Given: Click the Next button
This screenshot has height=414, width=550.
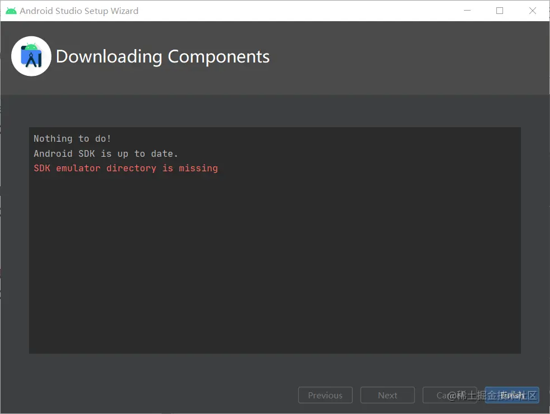Looking at the screenshot, I should (x=387, y=395).
